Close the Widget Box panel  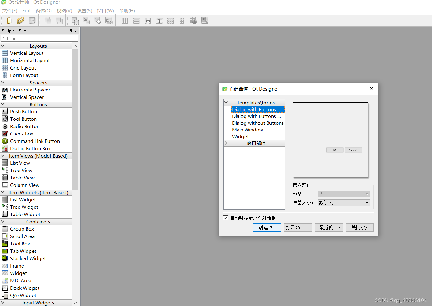[76, 31]
